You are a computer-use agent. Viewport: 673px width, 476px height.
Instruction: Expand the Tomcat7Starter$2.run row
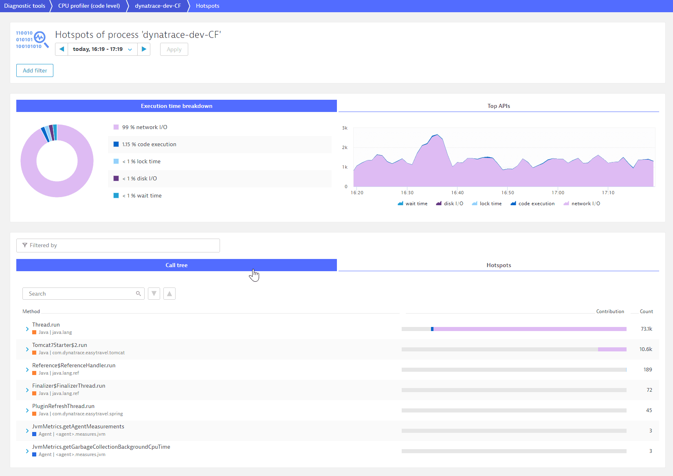27,349
